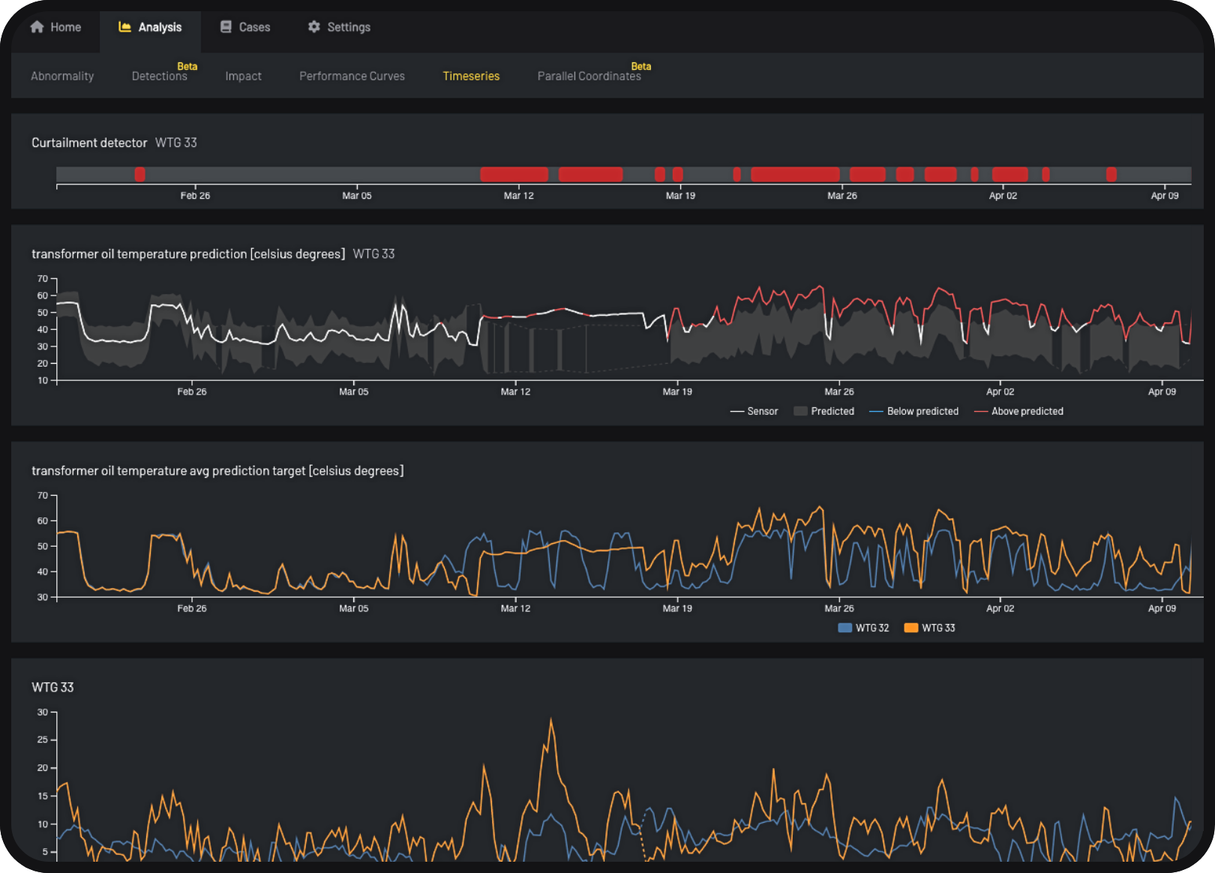Click the Home house icon
The image size is (1215, 873).
tap(37, 27)
